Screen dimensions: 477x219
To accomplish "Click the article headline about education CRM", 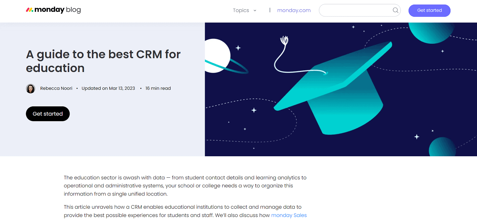I will 103,61.
